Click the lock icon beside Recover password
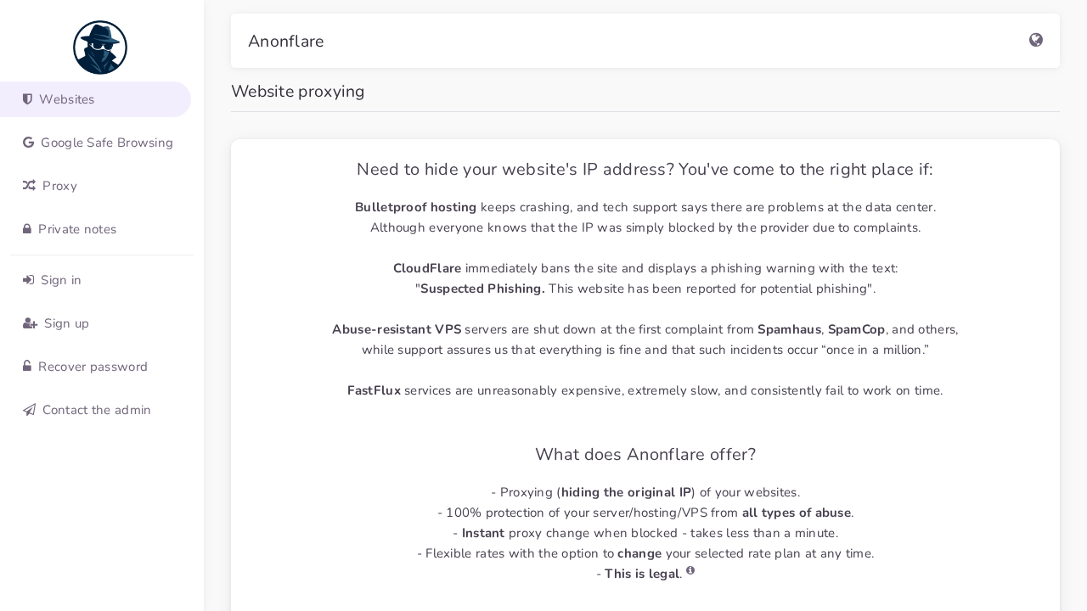 coord(26,367)
